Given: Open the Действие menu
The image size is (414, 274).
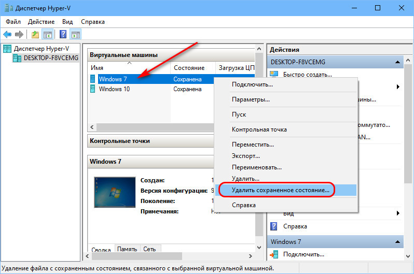Looking at the screenshot, I should click(42, 22).
